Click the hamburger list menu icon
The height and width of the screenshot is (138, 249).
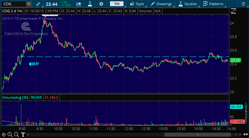(243, 4)
